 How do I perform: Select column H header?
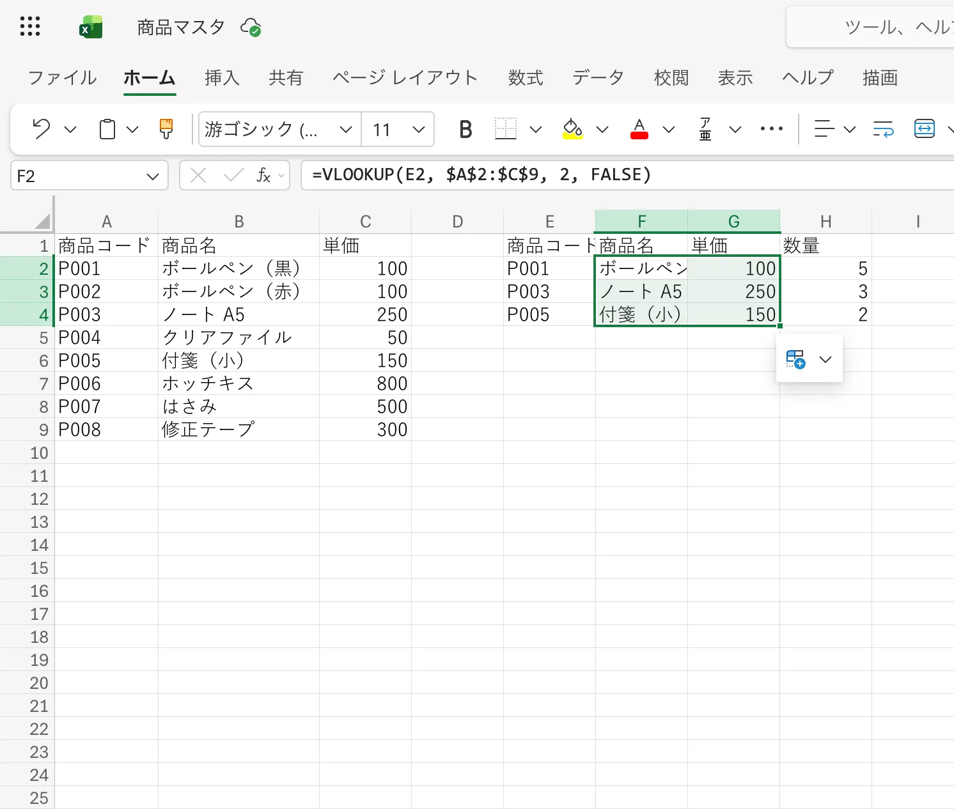pyautogui.click(x=825, y=222)
